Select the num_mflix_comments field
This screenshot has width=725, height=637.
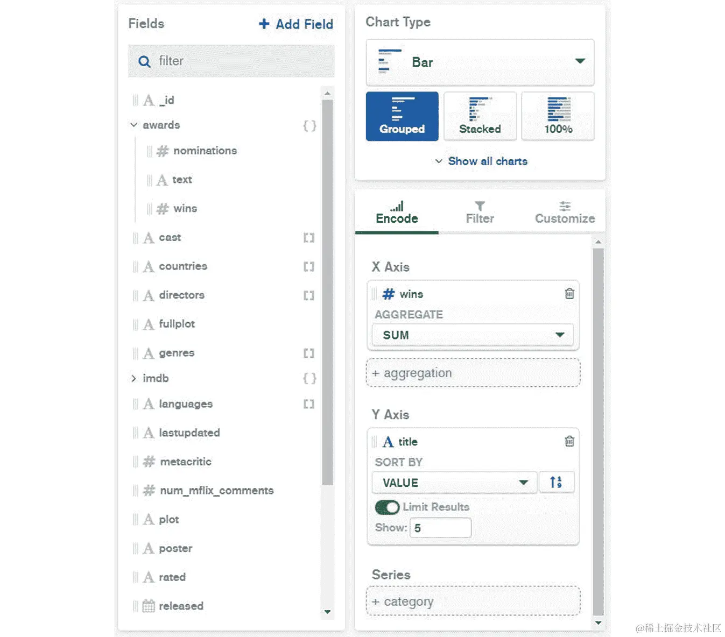[217, 491]
